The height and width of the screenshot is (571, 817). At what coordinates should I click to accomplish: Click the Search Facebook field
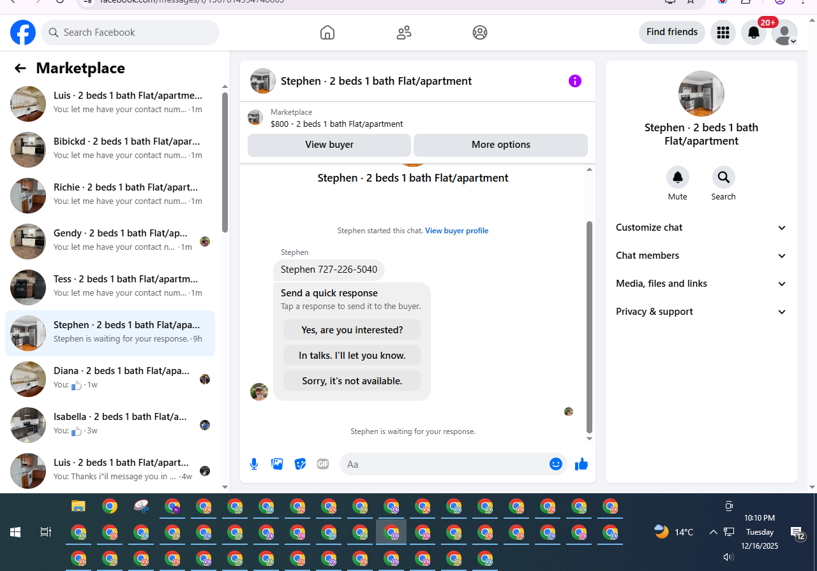pyautogui.click(x=130, y=33)
